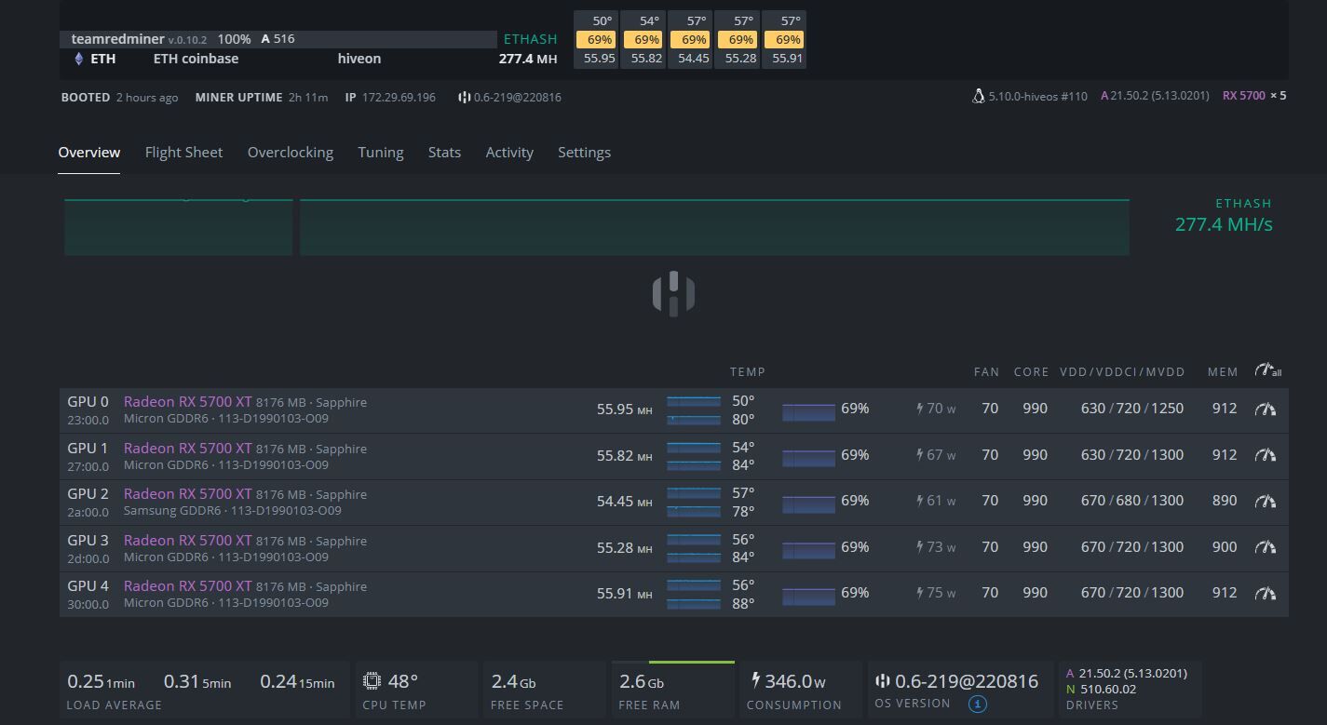Click the center Hive loading logo
1327x725 pixels.
(x=673, y=294)
